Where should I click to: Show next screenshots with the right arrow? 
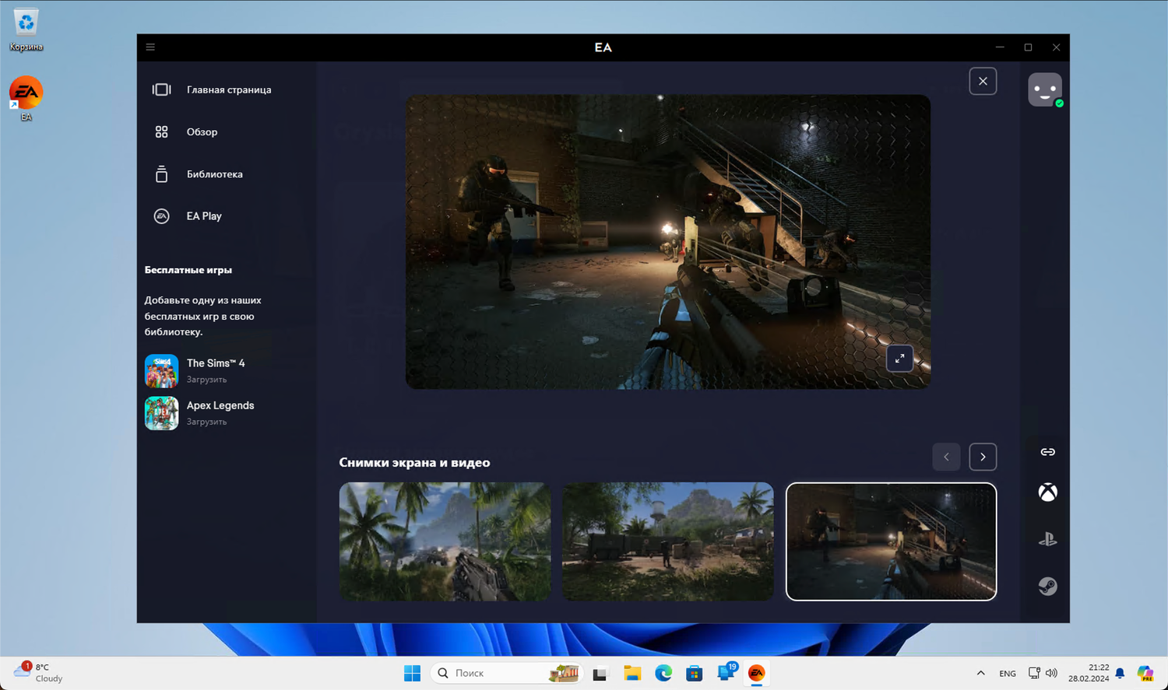pos(983,457)
